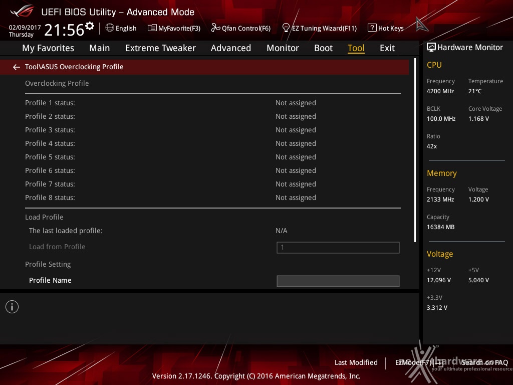The width and height of the screenshot is (513, 385).
Task: Open the Extreme Tweaker tab
Action: tap(160, 48)
